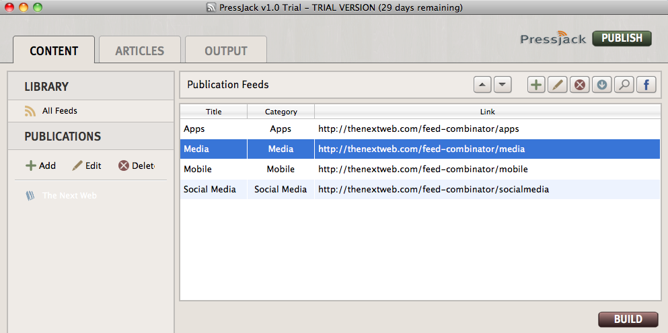Edit feed using the pencil icon
Image resolution: width=668 pixels, height=333 pixels.
tap(557, 85)
